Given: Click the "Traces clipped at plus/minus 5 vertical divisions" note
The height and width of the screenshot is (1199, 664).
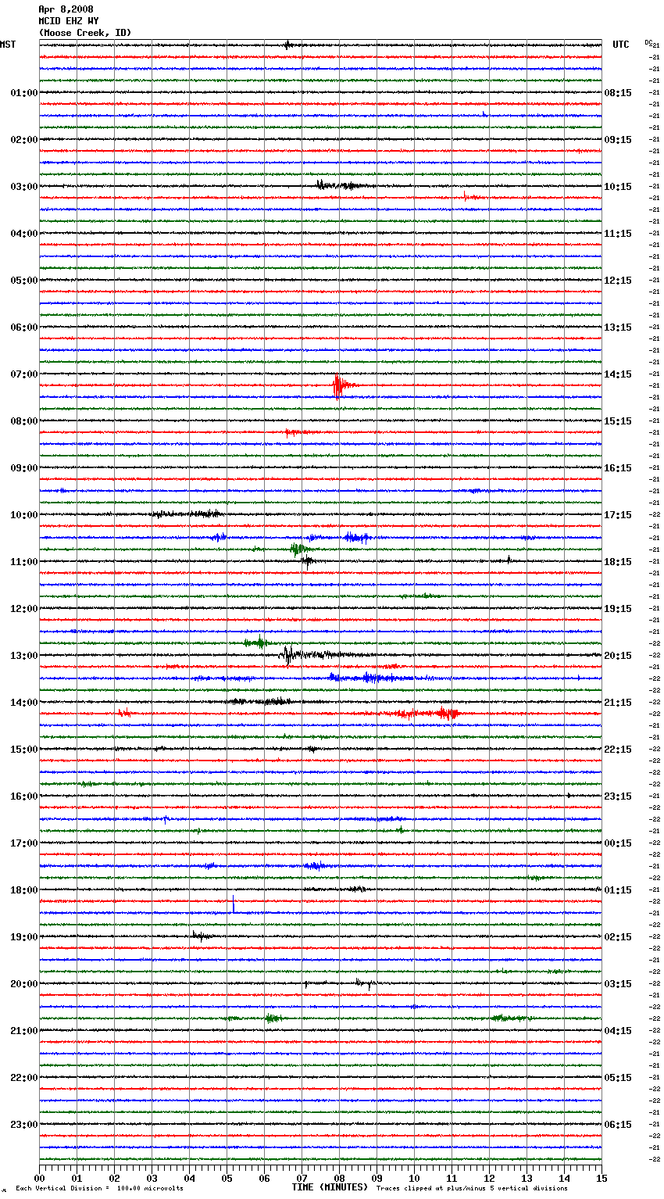Looking at the screenshot, I should [472, 1188].
